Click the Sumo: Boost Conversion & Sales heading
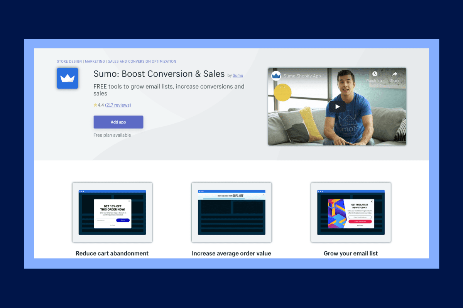Image resolution: width=463 pixels, height=308 pixels. [159, 74]
